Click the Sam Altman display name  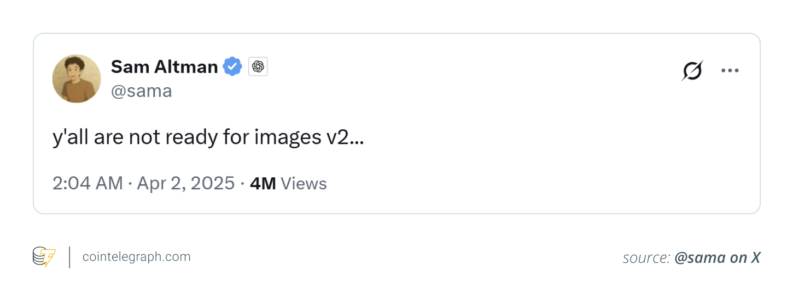(x=164, y=67)
